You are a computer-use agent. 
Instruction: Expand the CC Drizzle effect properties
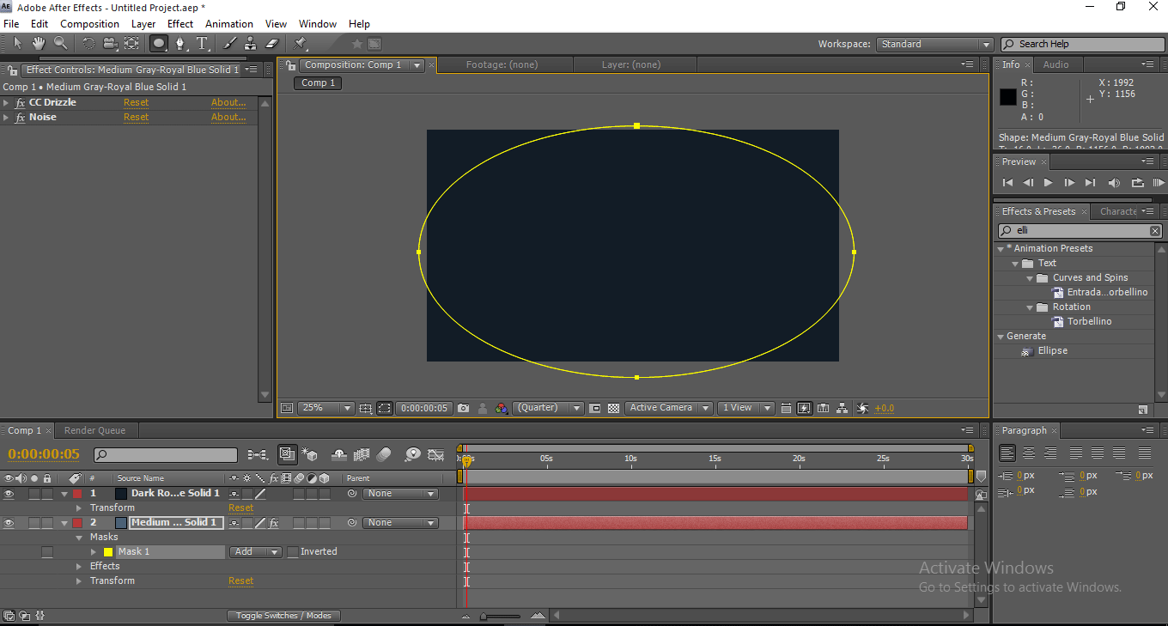pos(7,103)
